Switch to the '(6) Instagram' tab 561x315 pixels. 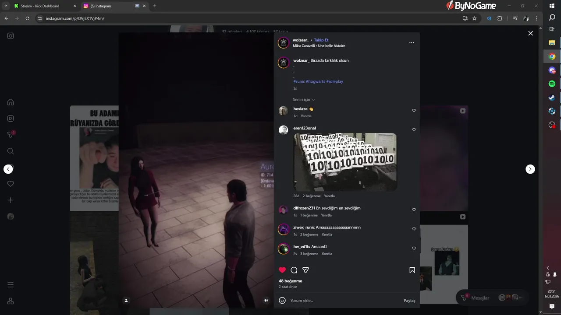(114, 6)
